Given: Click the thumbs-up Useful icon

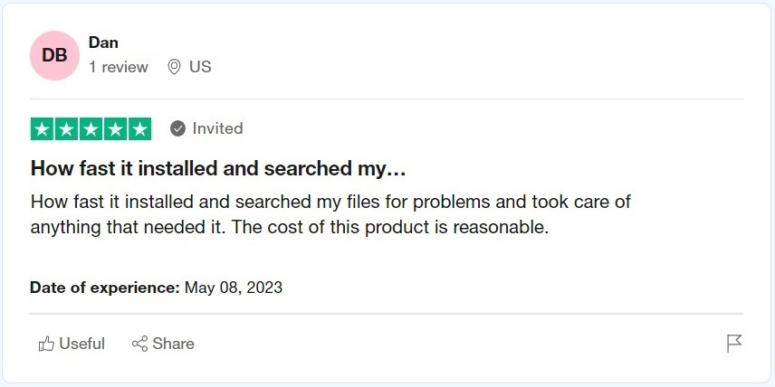Looking at the screenshot, I should (46, 344).
